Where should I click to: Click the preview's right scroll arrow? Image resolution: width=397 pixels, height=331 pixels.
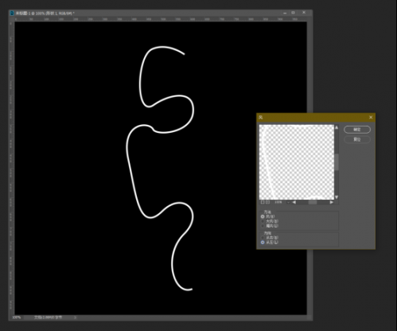pyautogui.click(x=332, y=202)
